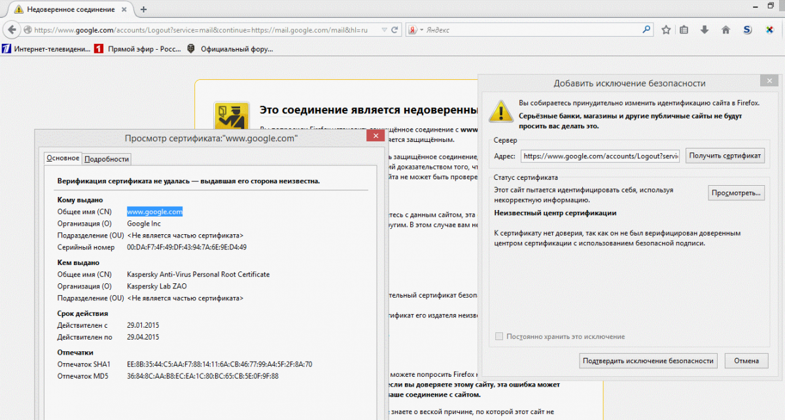Image resolution: width=785 pixels, height=420 pixels.
Task: Go to home page icon
Action: coord(725,30)
